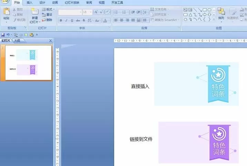
Task: Select the Rectangle shape
Action: click(205, 10)
